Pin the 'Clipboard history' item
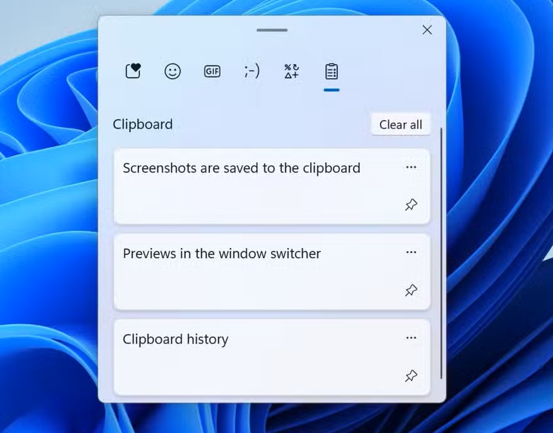The height and width of the screenshot is (433, 553). (x=411, y=376)
